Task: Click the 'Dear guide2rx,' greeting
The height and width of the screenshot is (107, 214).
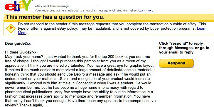Action: click(18, 44)
